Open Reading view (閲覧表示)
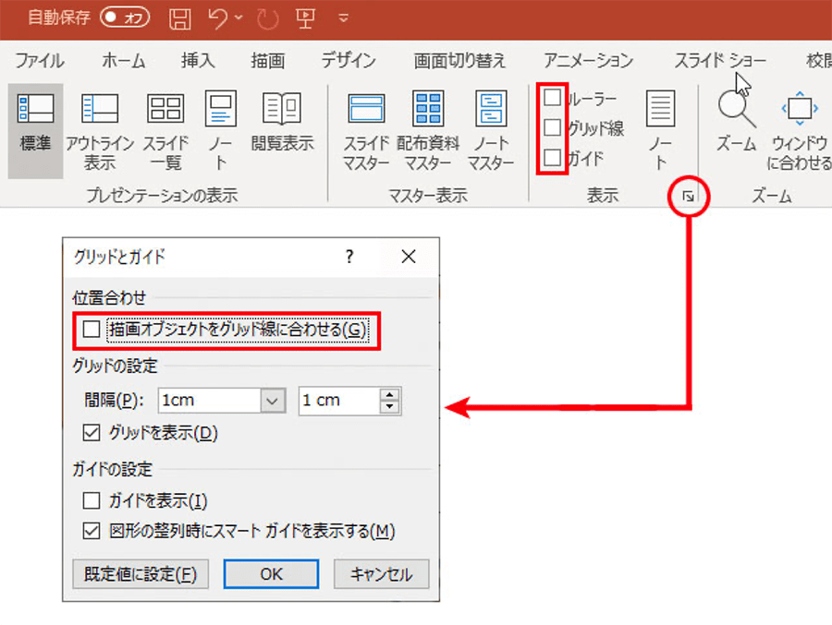This screenshot has width=832, height=625. coord(282,111)
